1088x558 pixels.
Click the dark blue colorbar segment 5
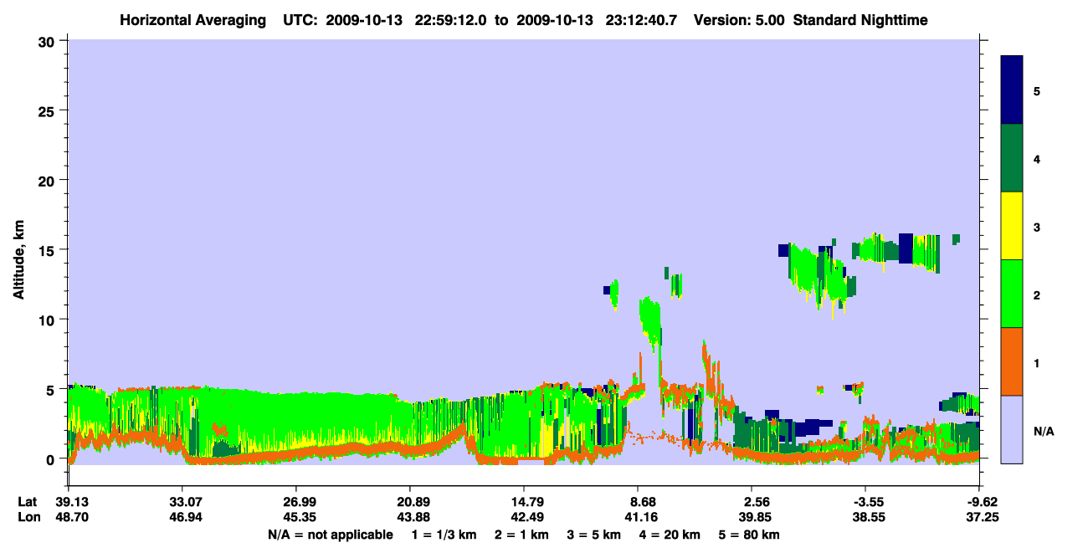point(1012,90)
